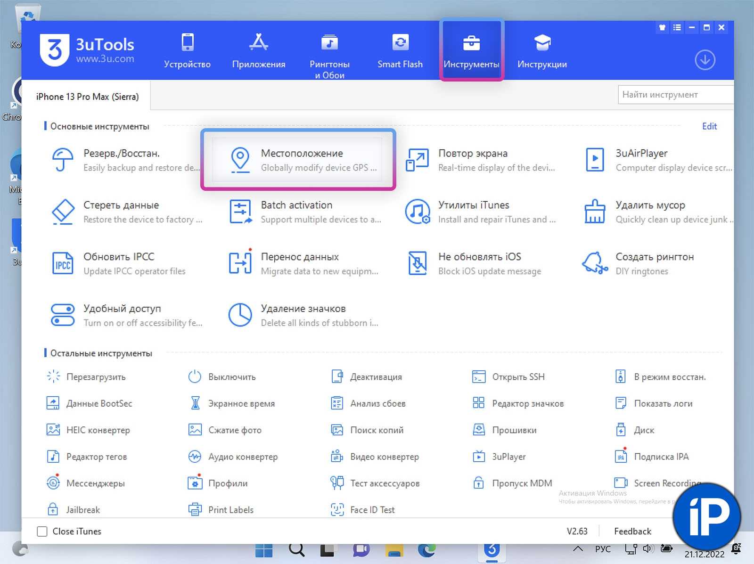Open Удаление значков tool
This screenshot has height=564, width=754.
click(x=303, y=315)
